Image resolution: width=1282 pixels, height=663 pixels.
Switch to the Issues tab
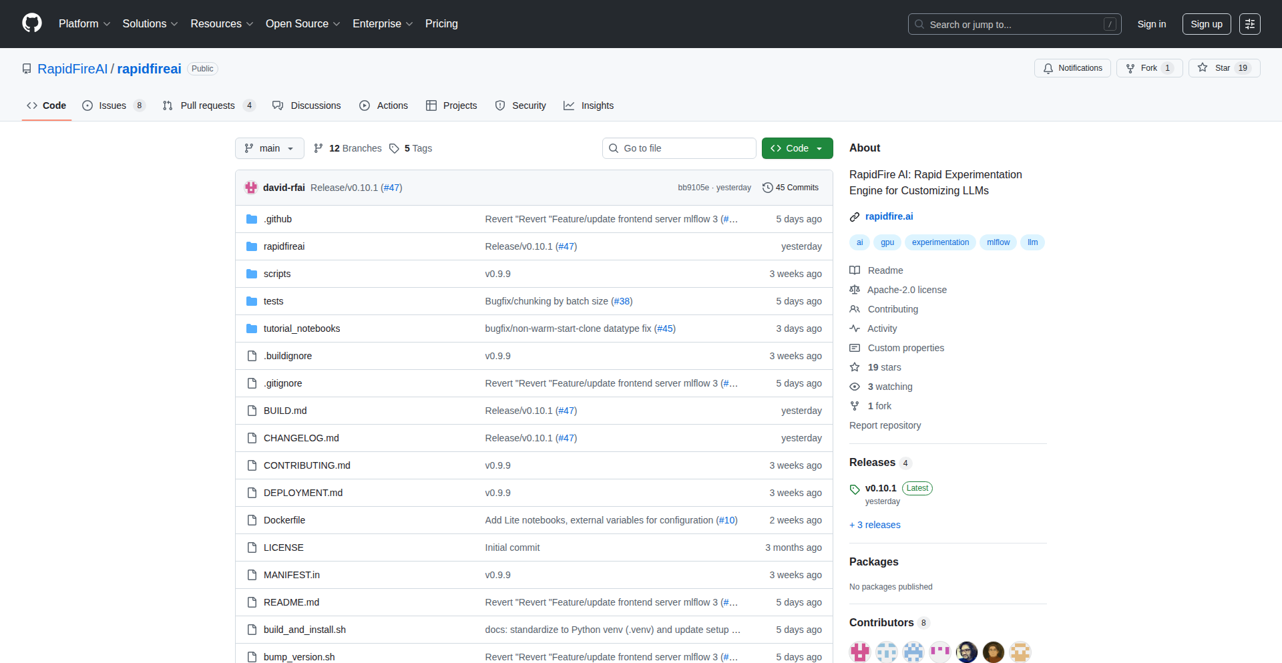(114, 105)
